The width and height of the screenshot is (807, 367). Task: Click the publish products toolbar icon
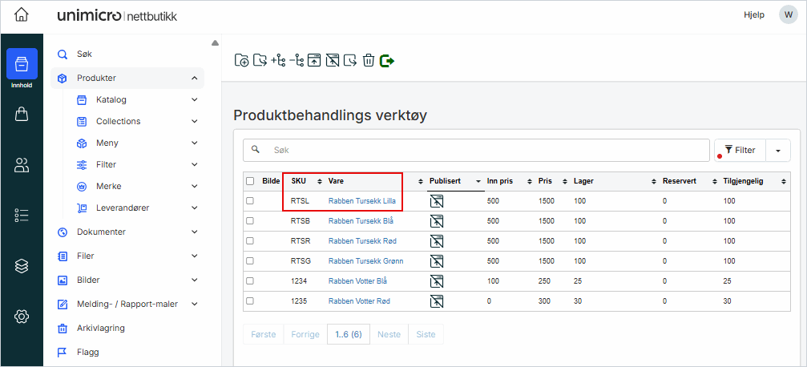coord(314,60)
